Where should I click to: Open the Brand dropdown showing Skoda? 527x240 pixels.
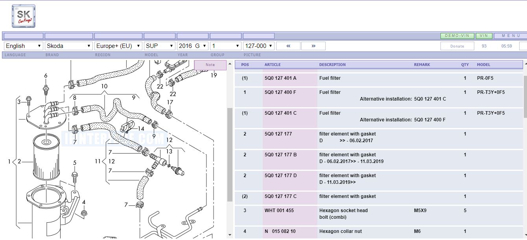[x=69, y=46]
